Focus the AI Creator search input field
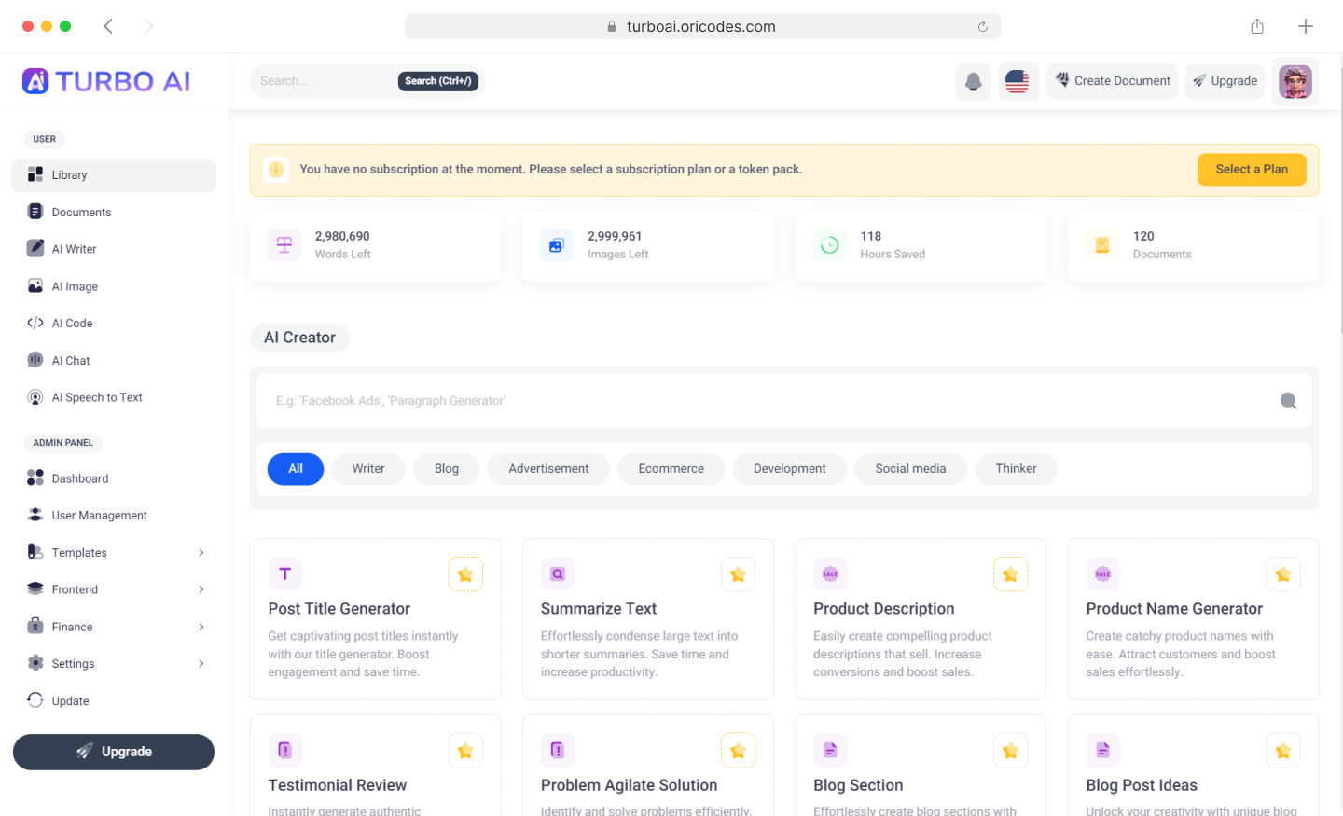1343x816 pixels. pyautogui.click(x=765, y=401)
